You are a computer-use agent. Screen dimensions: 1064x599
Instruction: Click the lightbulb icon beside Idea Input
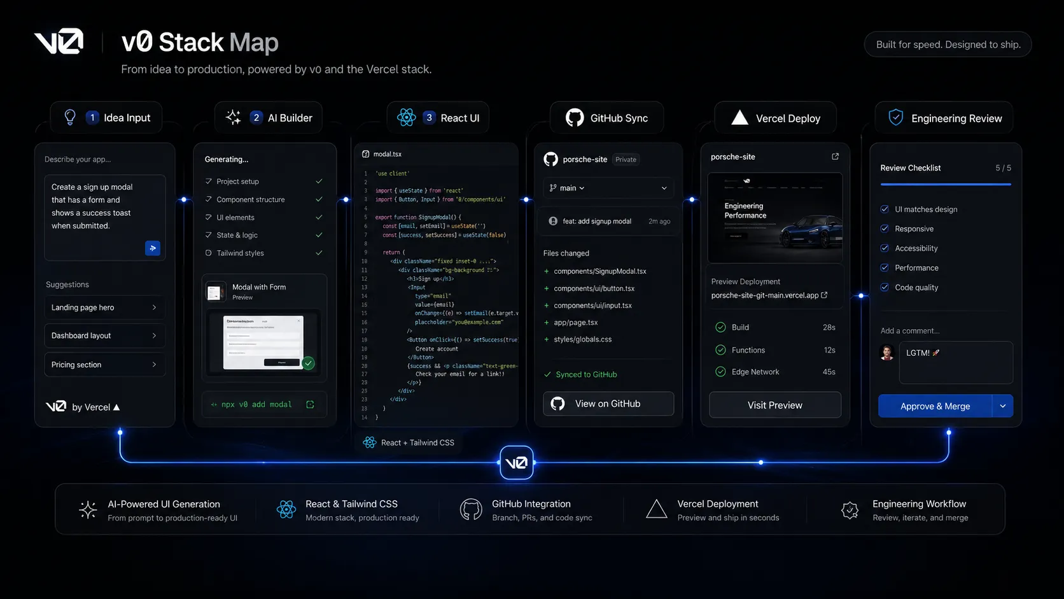tap(70, 117)
